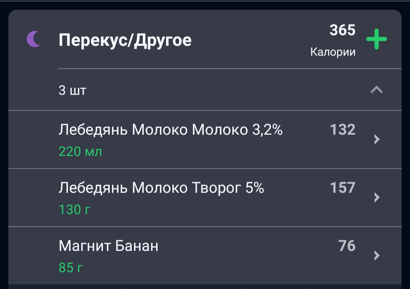Open details arrow for Молоко 3,2%

[x=377, y=139]
